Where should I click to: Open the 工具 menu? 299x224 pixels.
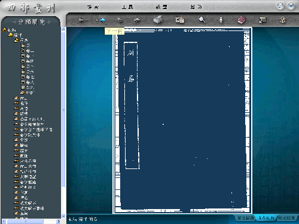127,7
